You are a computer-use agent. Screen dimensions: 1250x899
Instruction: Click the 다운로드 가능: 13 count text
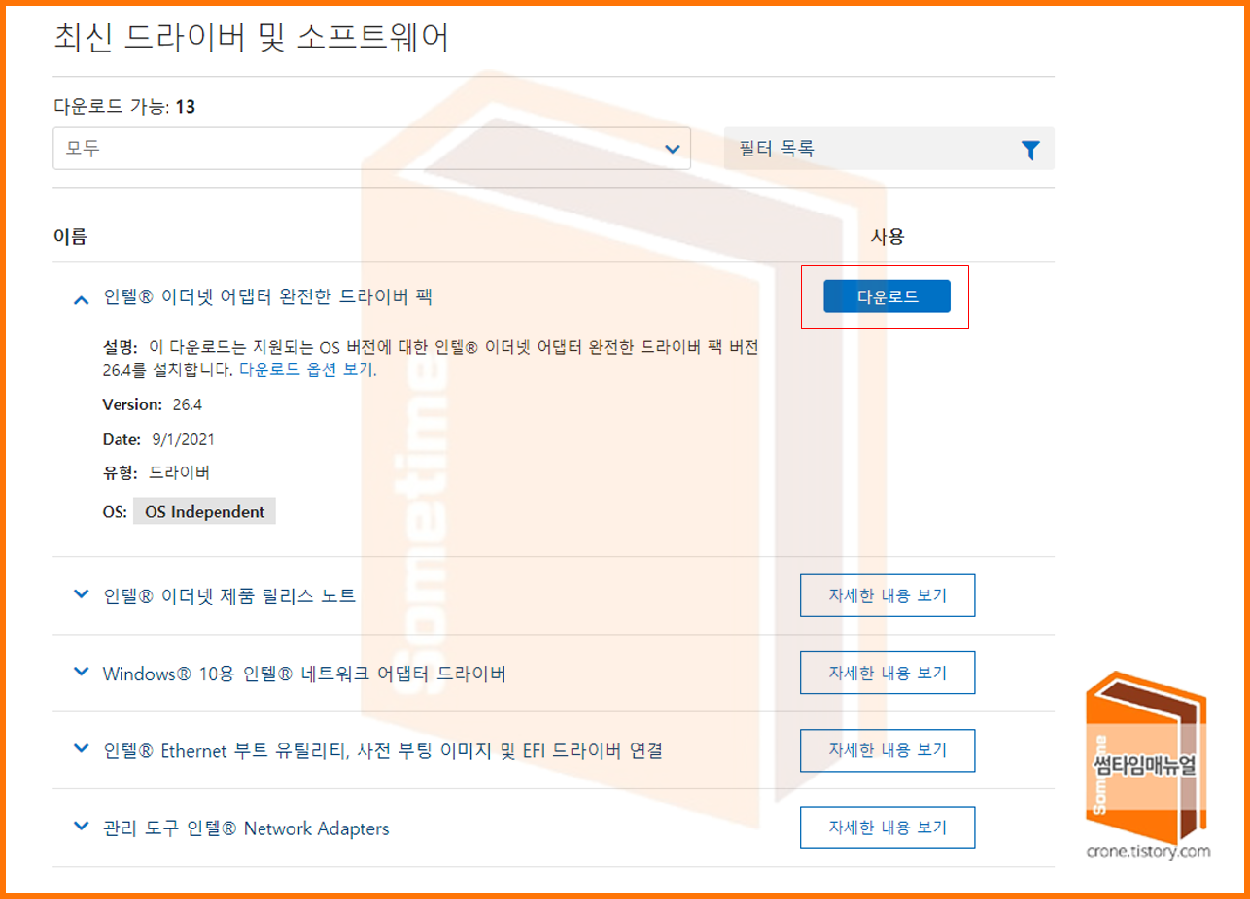coord(124,106)
